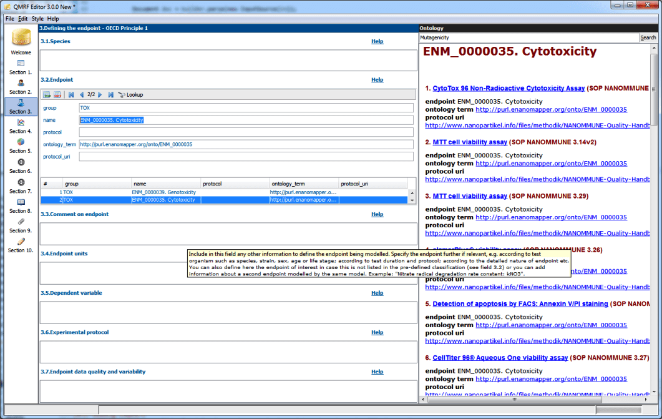Click ontology panel horizontal scrollbar thumb
Image resolution: width=662 pixels, height=419 pixels.
[514, 399]
